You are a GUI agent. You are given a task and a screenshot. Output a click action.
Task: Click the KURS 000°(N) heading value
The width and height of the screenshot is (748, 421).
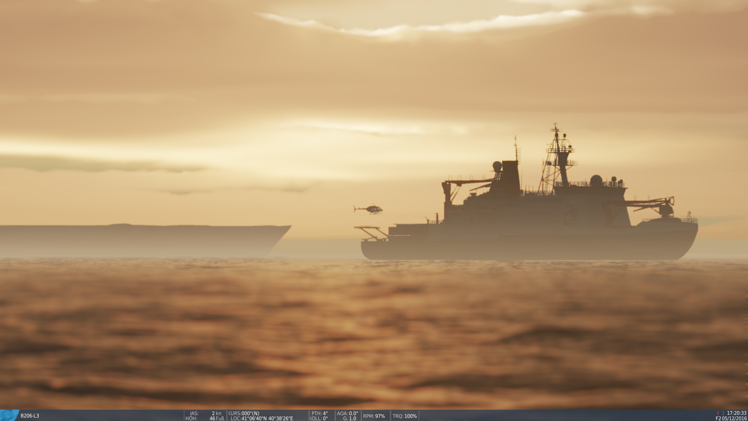244,413
